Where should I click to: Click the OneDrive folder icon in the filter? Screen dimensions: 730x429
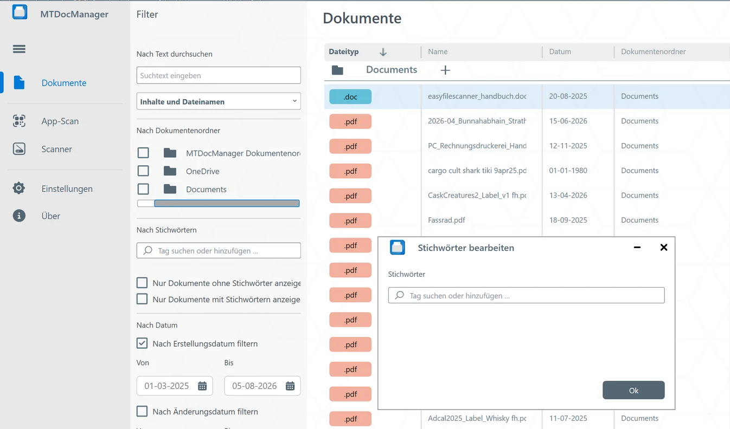(170, 171)
